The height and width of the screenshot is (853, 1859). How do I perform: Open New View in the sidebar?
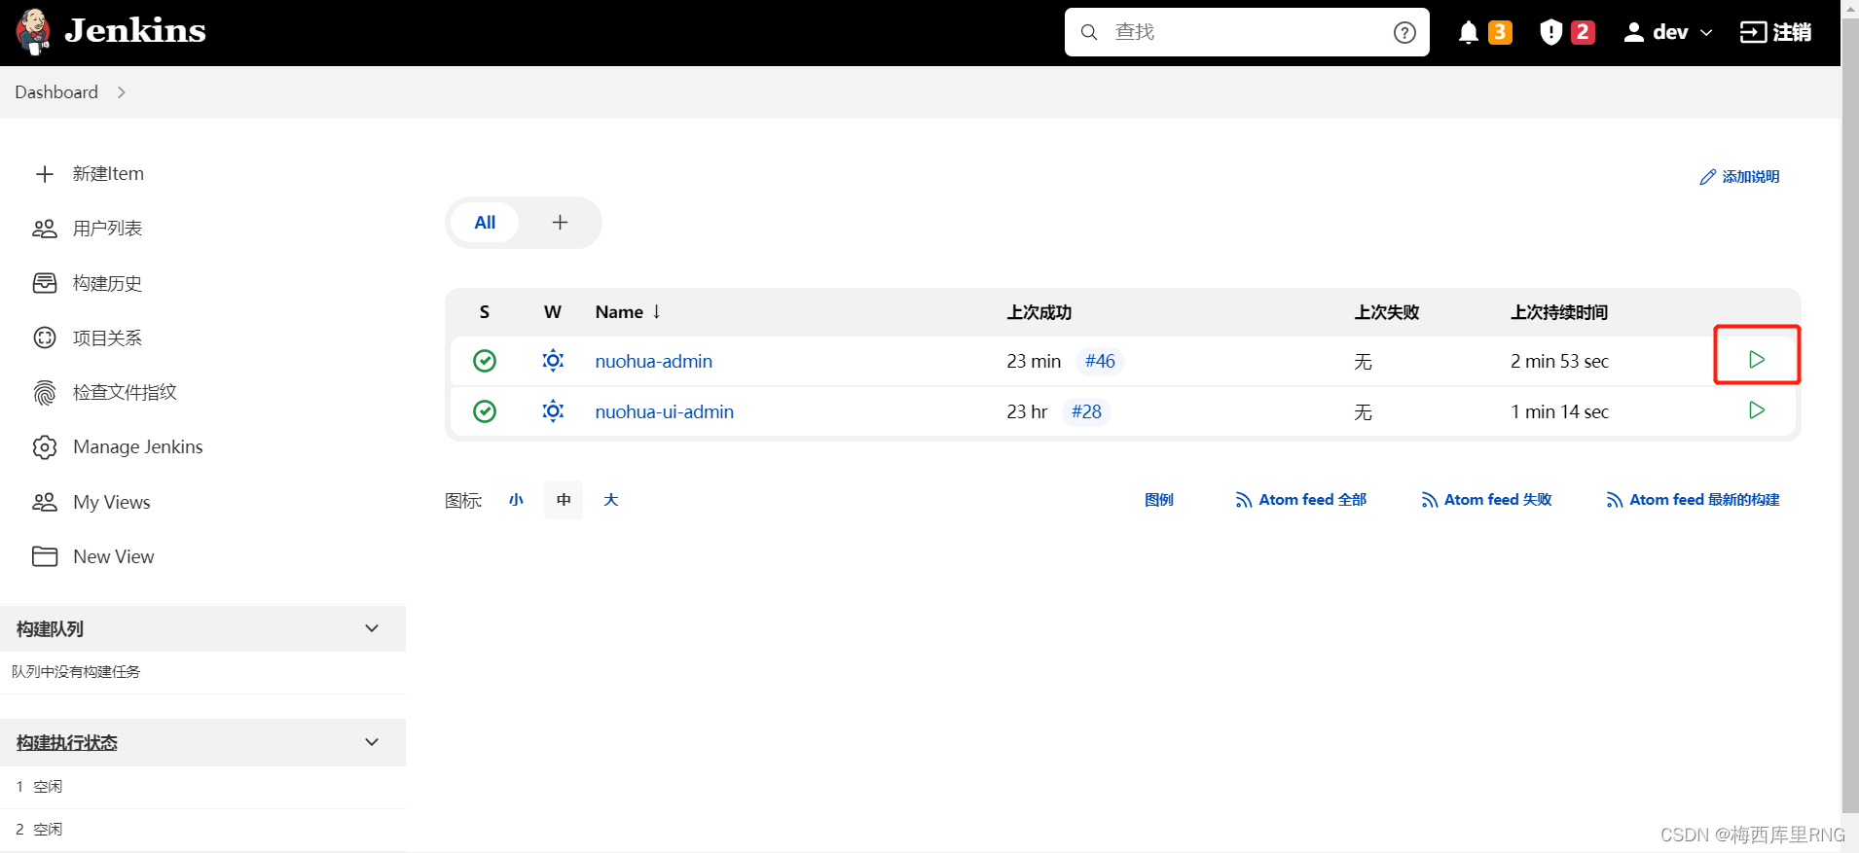coord(113,556)
